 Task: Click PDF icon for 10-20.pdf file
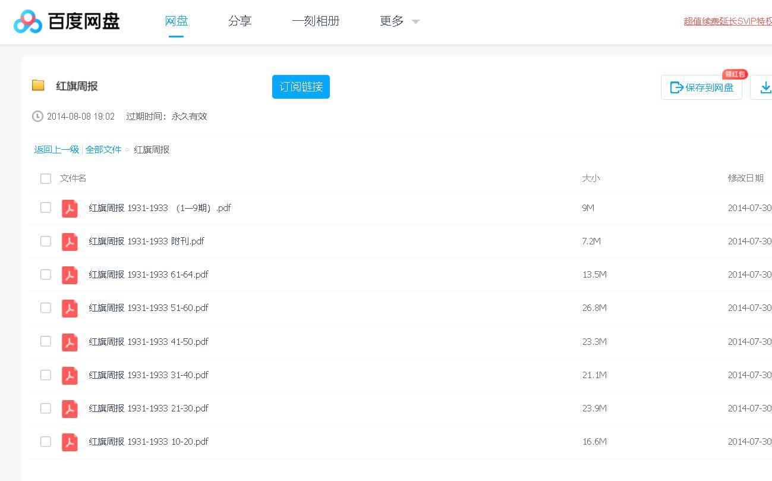coord(70,442)
